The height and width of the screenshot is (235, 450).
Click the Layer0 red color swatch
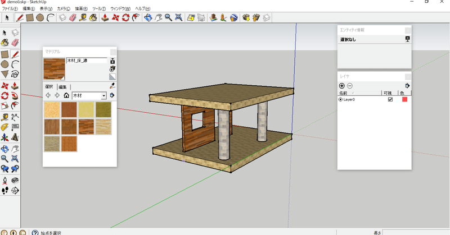[x=404, y=99]
